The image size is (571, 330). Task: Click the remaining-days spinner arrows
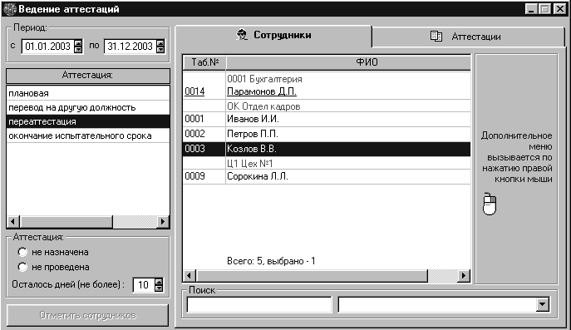click(x=159, y=285)
